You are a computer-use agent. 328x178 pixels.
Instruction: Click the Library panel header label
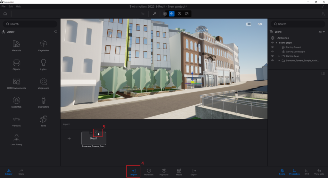(x=11, y=32)
